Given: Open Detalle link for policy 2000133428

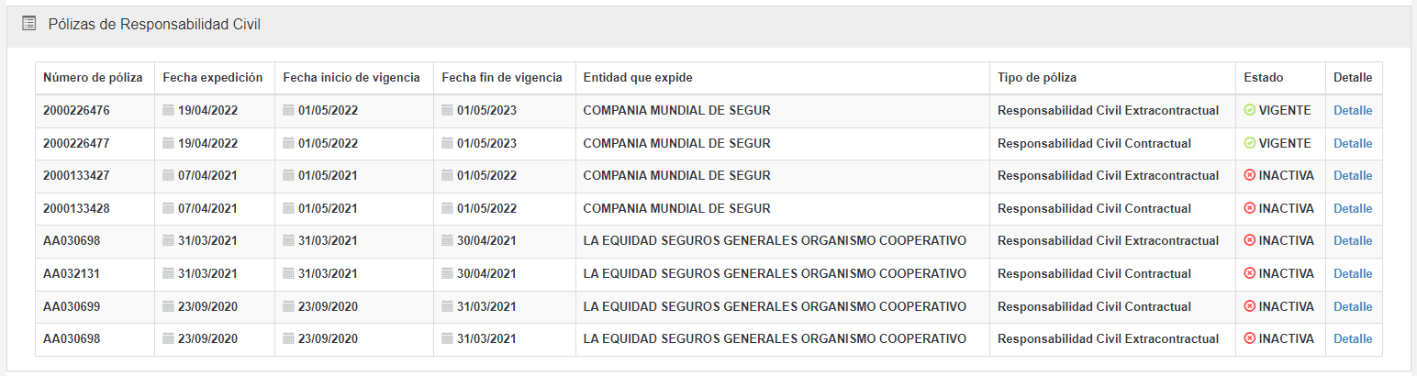Looking at the screenshot, I should pyautogui.click(x=1353, y=209).
